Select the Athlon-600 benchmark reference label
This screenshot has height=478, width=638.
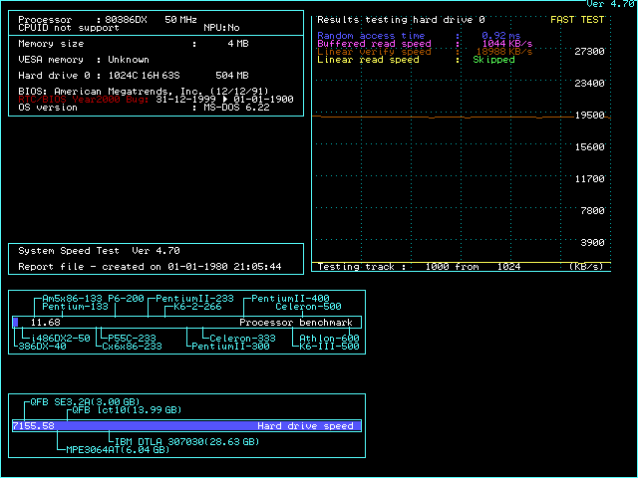click(x=330, y=339)
